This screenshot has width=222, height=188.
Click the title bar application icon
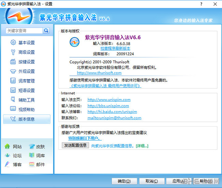(3, 4)
